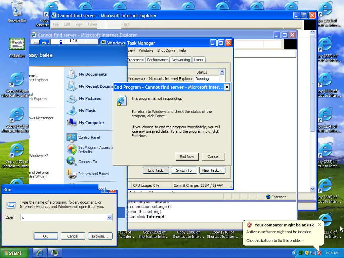Open Copy (216) Internet shortcut icon
Image resolution: width=344 pixels, height=258 pixels.
pyautogui.click(x=222, y=234)
